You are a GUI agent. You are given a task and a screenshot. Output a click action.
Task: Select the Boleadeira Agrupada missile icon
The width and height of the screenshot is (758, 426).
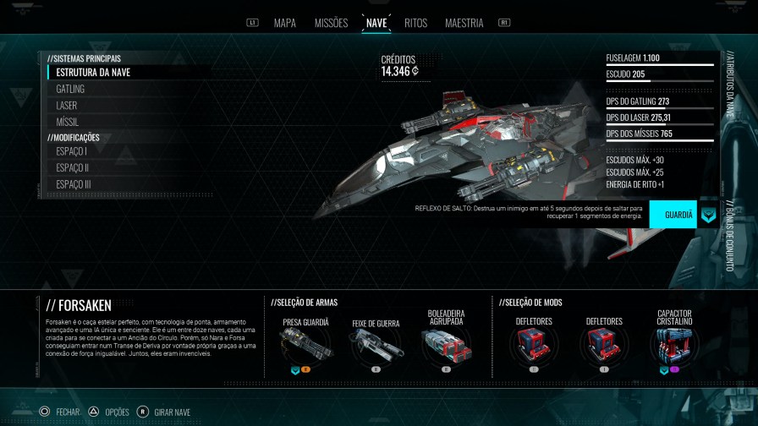[x=446, y=346]
